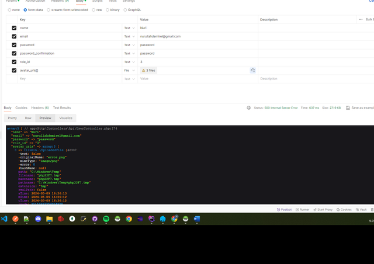Toggle the password_confirmation row checkbox

[14, 53]
